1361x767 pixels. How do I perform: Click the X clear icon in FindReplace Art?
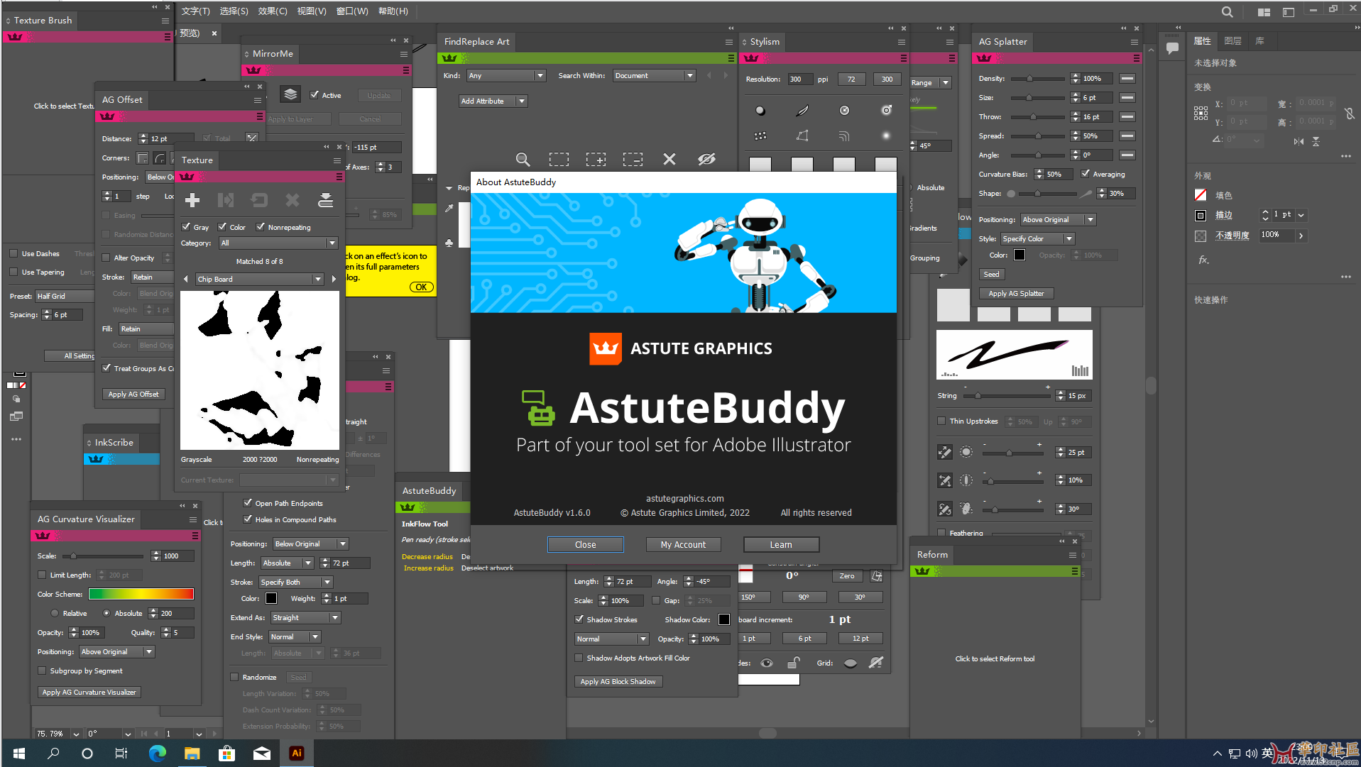(x=669, y=159)
